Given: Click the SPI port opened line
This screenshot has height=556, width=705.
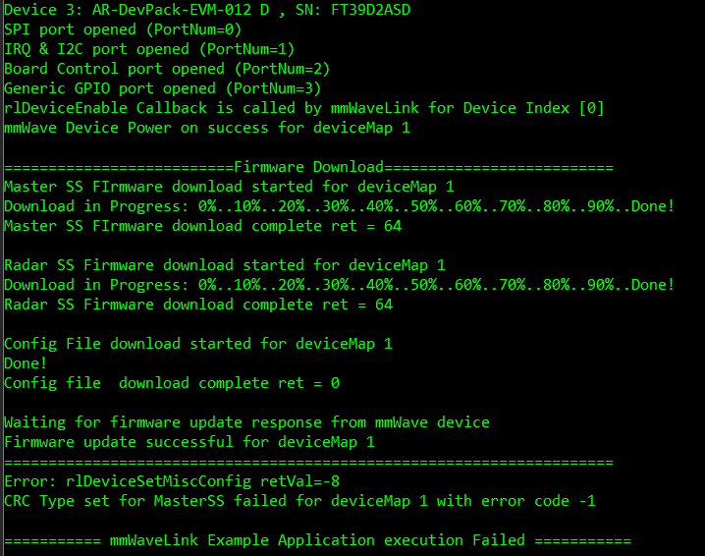Looking at the screenshot, I should [123, 29].
